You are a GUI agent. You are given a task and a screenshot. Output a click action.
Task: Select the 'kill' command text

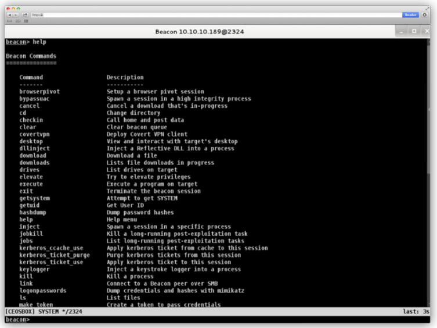click(26, 276)
